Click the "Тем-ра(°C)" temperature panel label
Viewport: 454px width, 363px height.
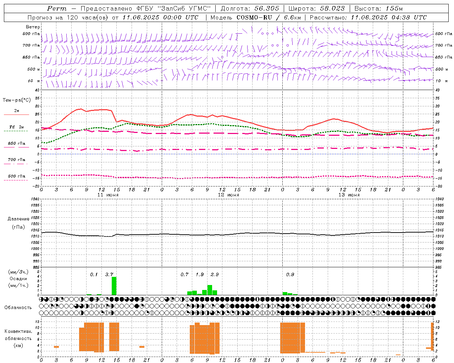17,100
